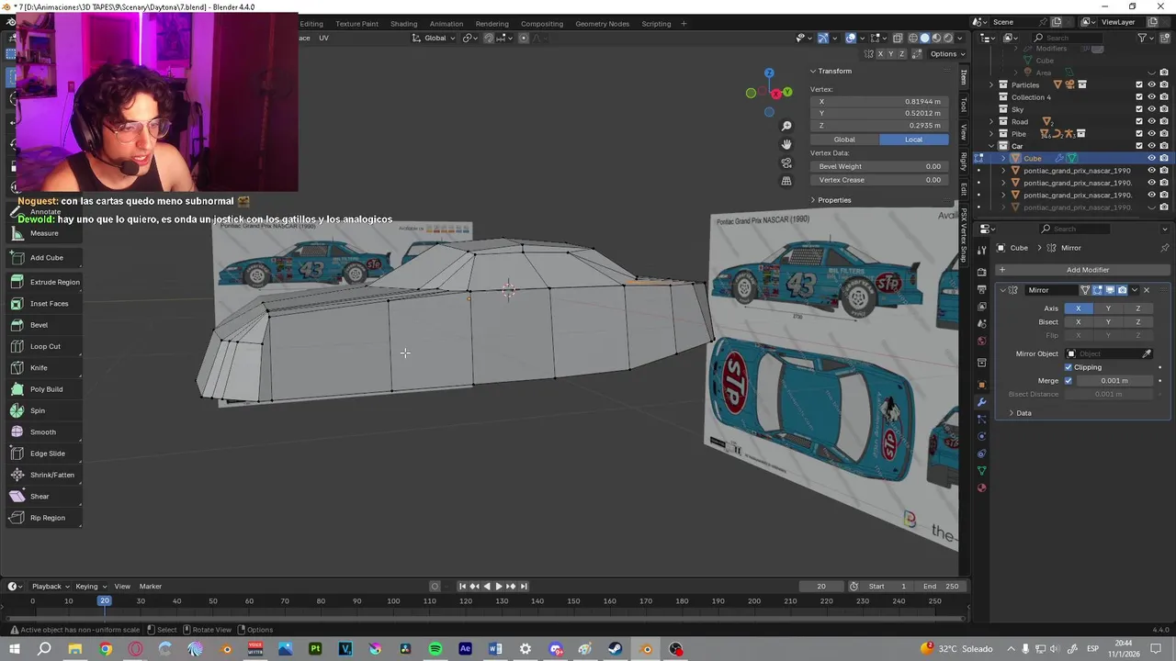This screenshot has width=1176, height=661.
Task: Enable Y axis for Mirror modifier
Action: tap(1108, 308)
